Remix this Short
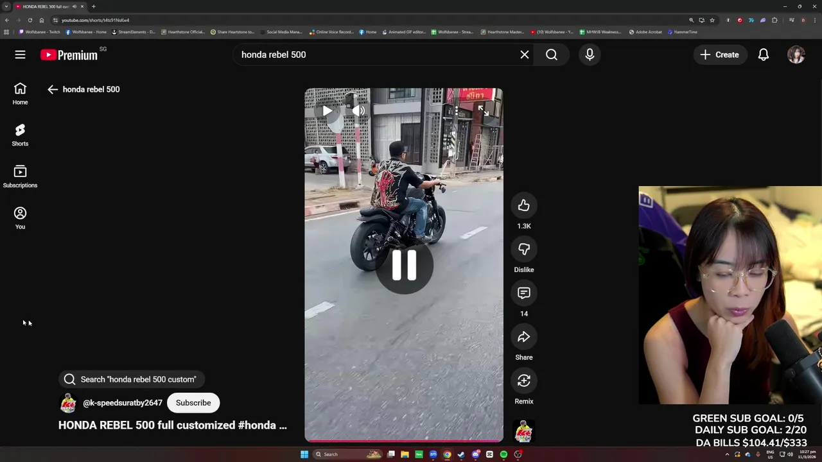This screenshot has width=822, height=462. tap(524, 381)
